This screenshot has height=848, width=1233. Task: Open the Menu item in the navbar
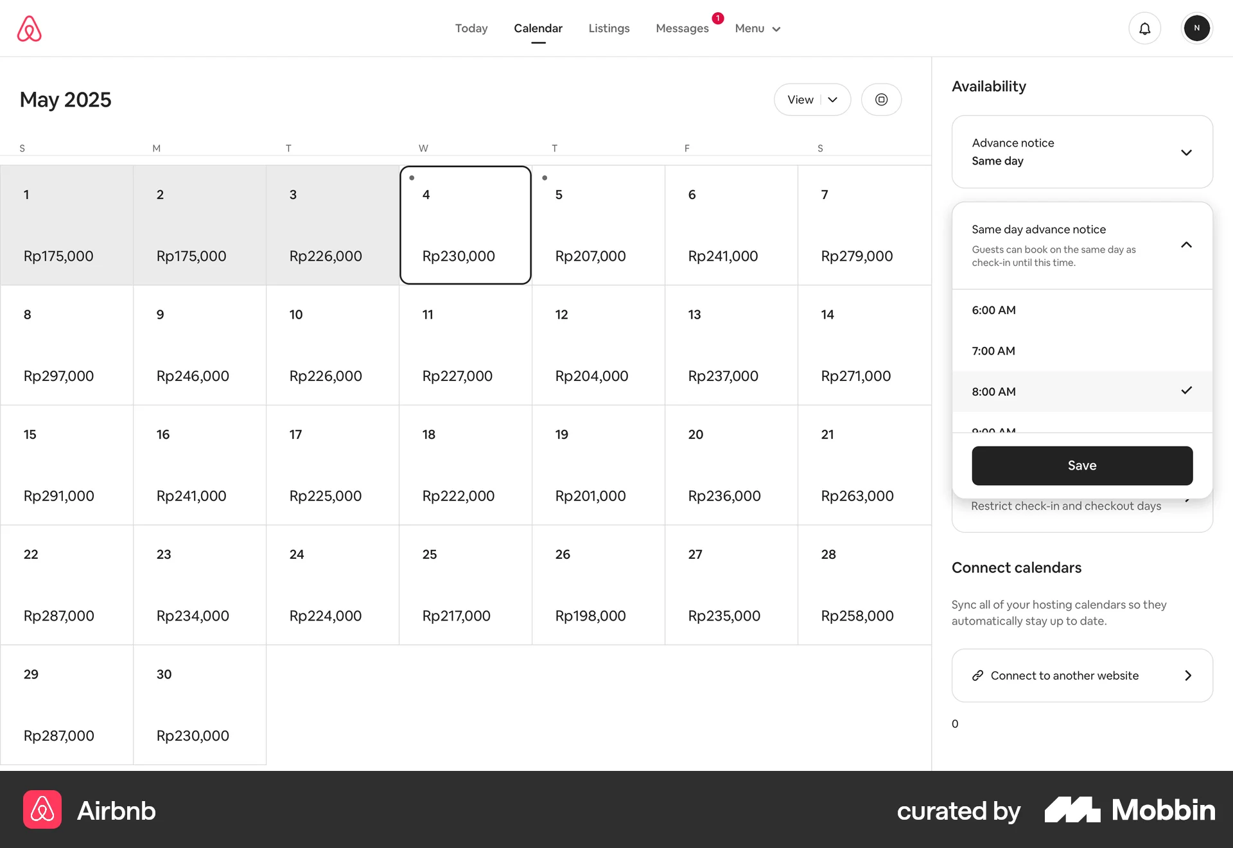(757, 28)
